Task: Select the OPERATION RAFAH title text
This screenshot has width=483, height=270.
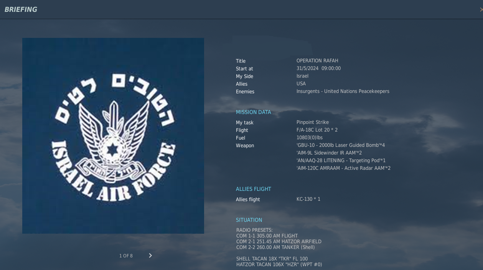Action: [x=317, y=61]
